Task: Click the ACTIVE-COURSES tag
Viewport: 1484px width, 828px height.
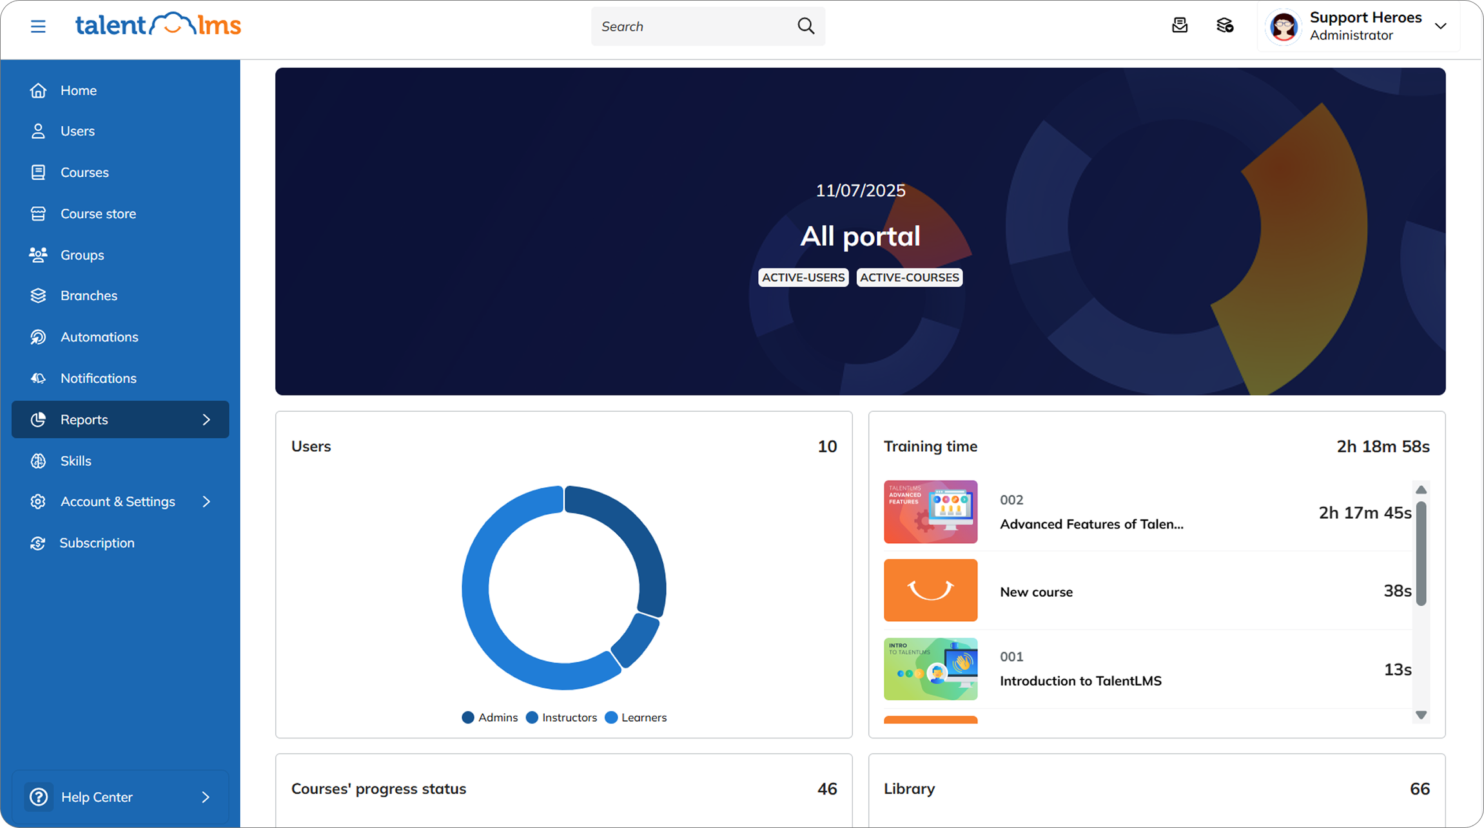Action: tap(909, 277)
